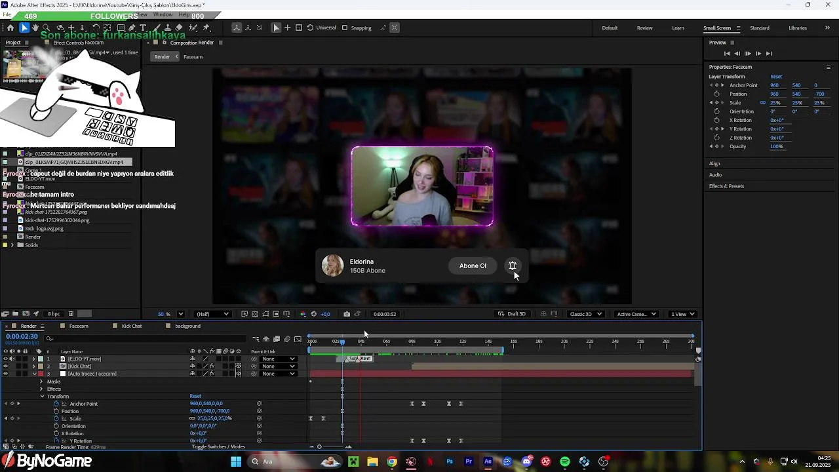Click the Abone Ol button in composition
The height and width of the screenshot is (472, 839).
coord(473,265)
